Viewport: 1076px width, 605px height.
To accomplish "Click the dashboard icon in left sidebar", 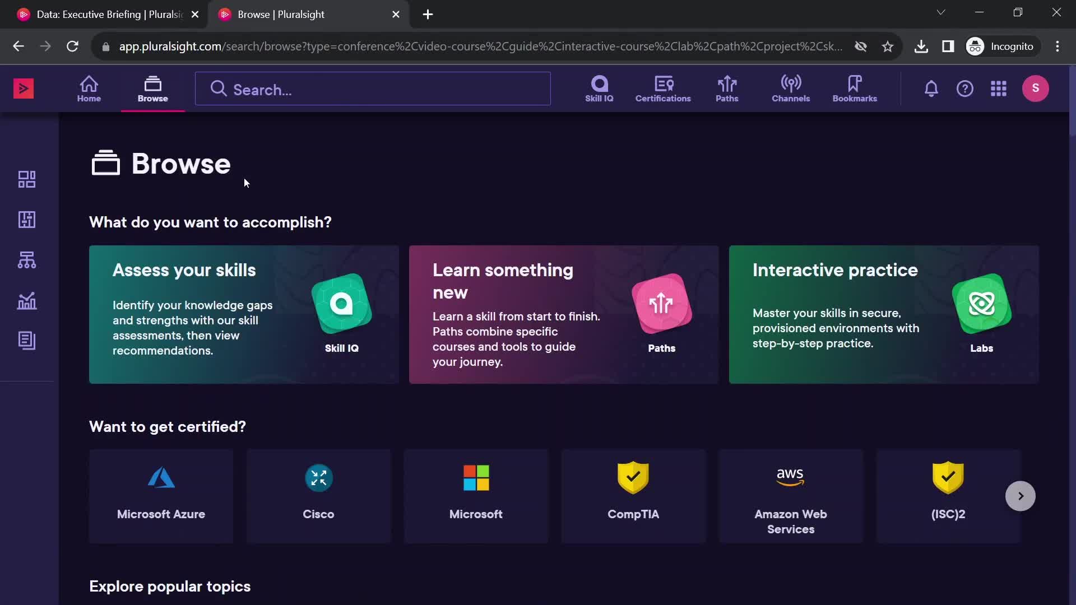I will coord(27,179).
